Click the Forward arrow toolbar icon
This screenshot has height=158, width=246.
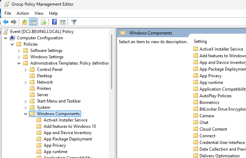[x=14, y=22]
